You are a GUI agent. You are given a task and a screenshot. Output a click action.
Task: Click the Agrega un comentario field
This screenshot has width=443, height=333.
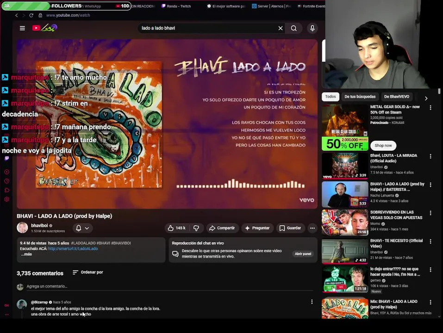pyautogui.click(x=169, y=286)
